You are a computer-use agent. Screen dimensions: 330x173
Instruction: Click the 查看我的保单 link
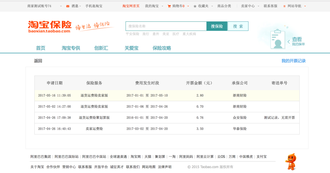coord(298,41)
